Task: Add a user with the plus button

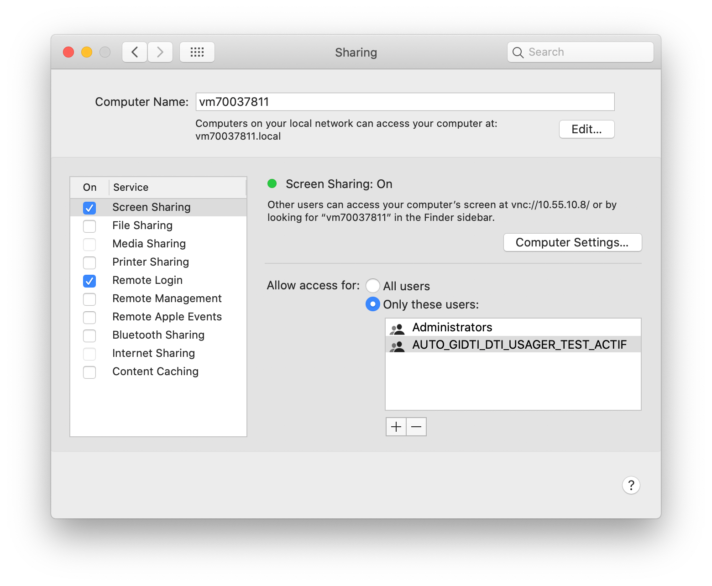Action: point(396,427)
